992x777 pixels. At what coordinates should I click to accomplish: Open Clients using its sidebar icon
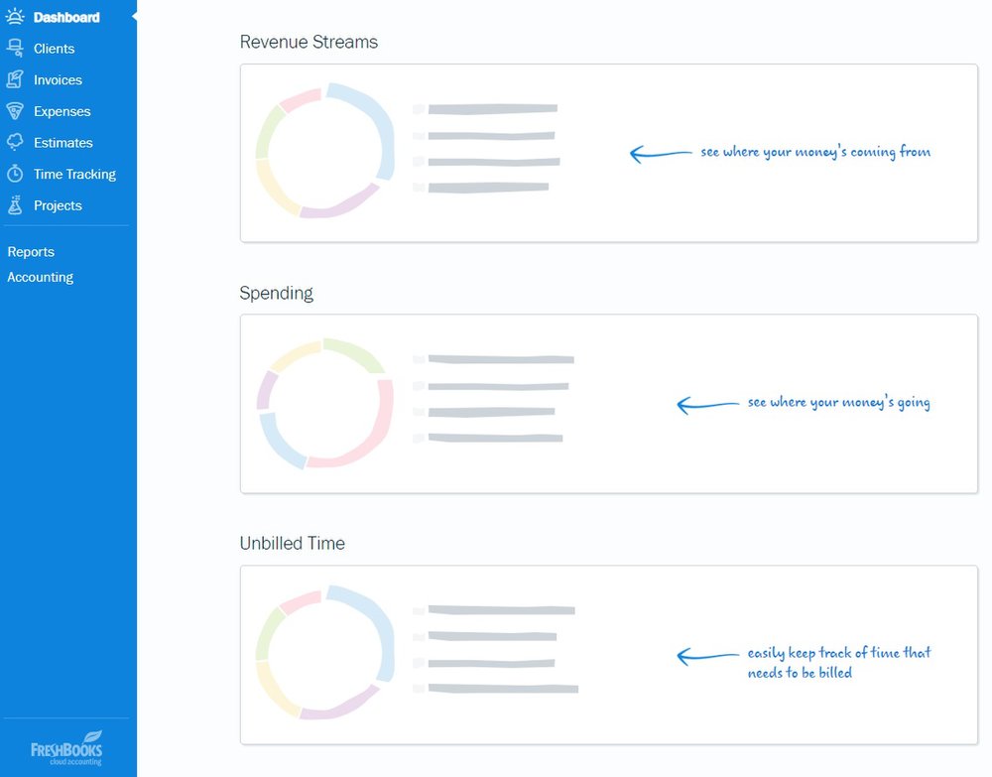[15, 48]
